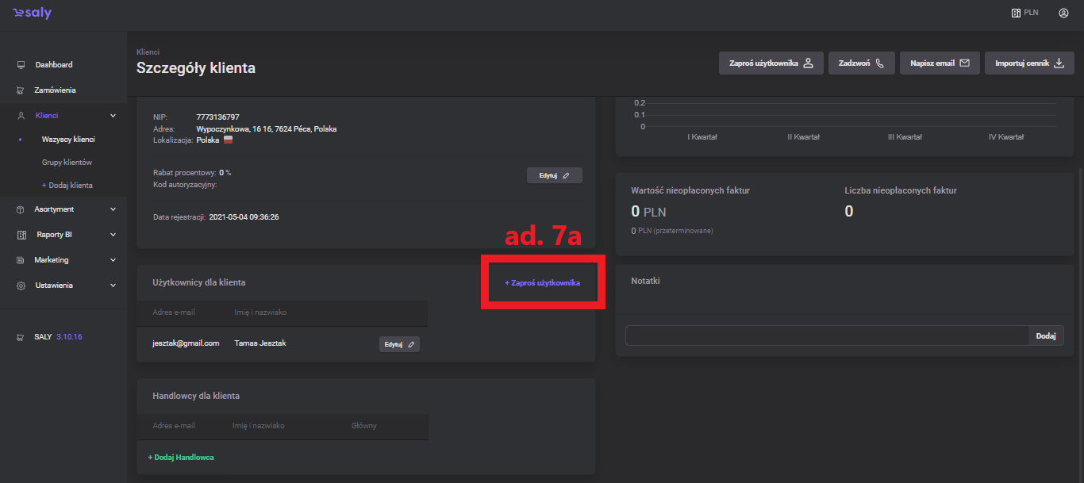Open Grupy klientów menu item
The height and width of the screenshot is (483, 1084).
coord(67,163)
